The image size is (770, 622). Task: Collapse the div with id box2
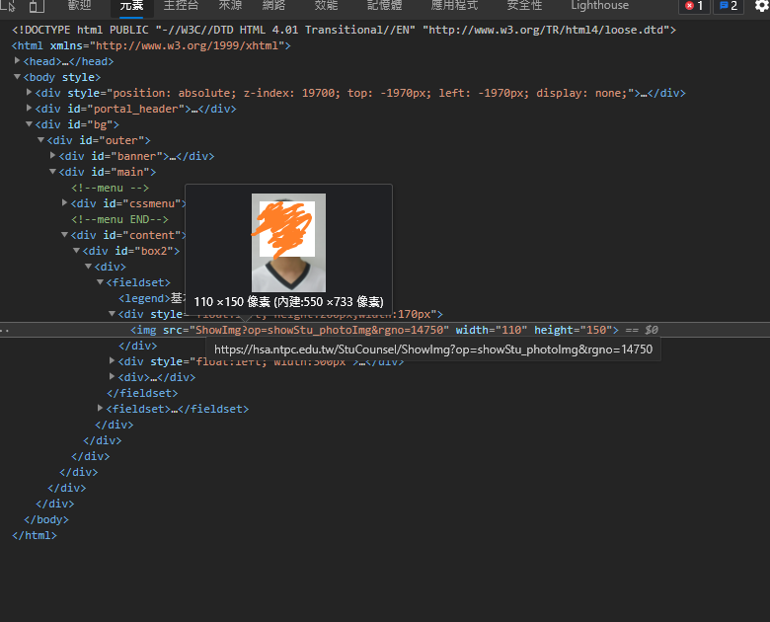[x=76, y=250]
